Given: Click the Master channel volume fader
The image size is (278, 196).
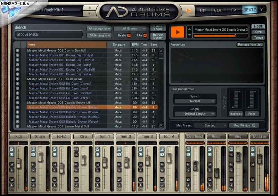Looking at the screenshot, I should pos(260,159).
